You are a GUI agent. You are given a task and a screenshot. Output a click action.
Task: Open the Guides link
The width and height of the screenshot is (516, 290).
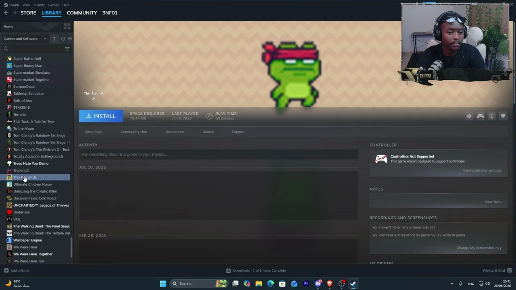208,132
